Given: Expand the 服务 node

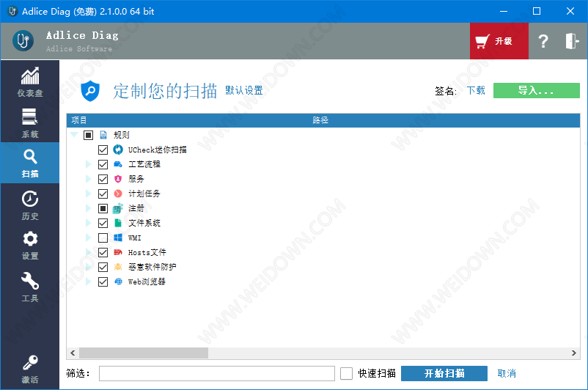Looking at the screenshot, I should point(88,179).
